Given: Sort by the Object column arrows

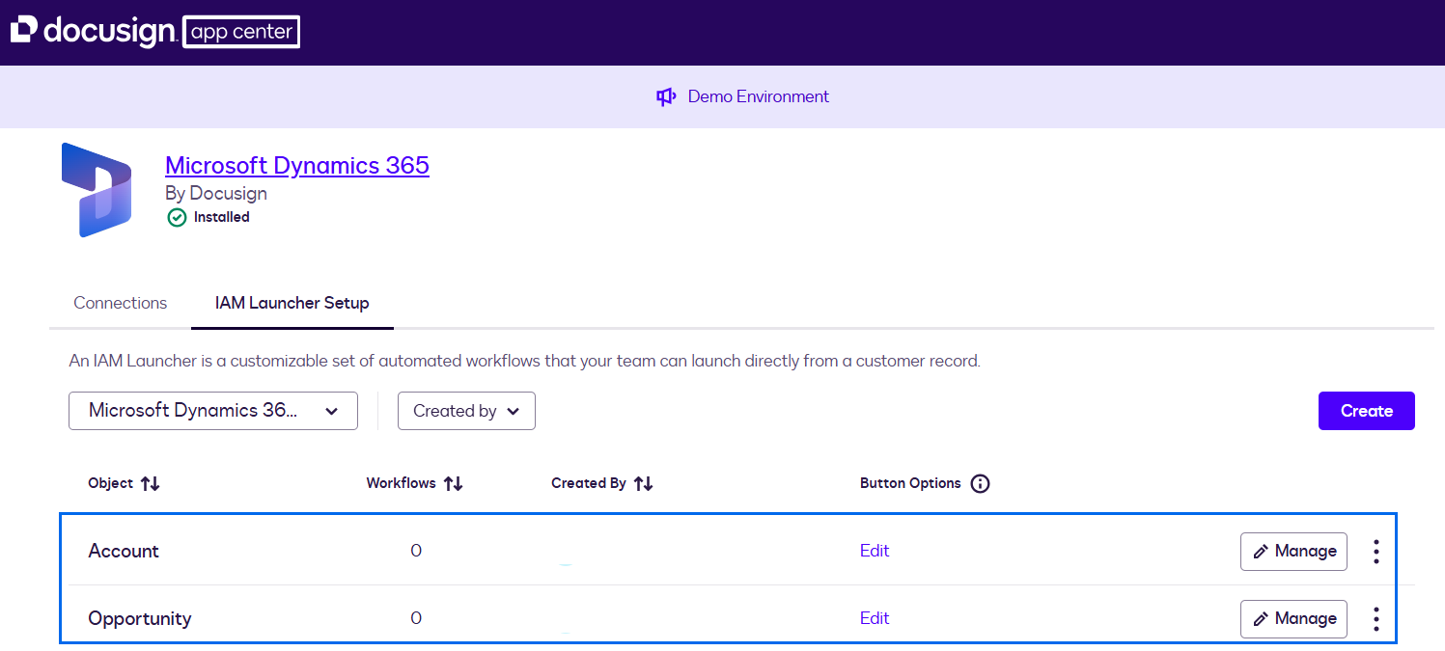Looking at the screenshot, I should click(x=150, y=483).
